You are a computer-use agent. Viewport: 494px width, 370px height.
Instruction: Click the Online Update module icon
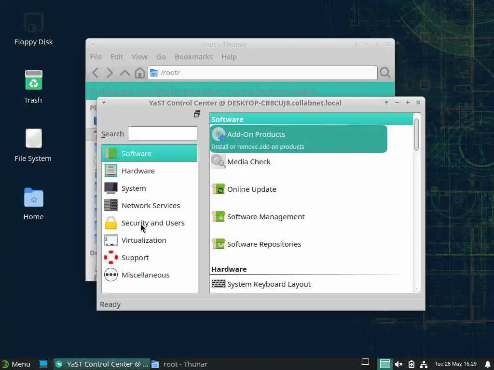pyautogui.click(x=219, y=189)
